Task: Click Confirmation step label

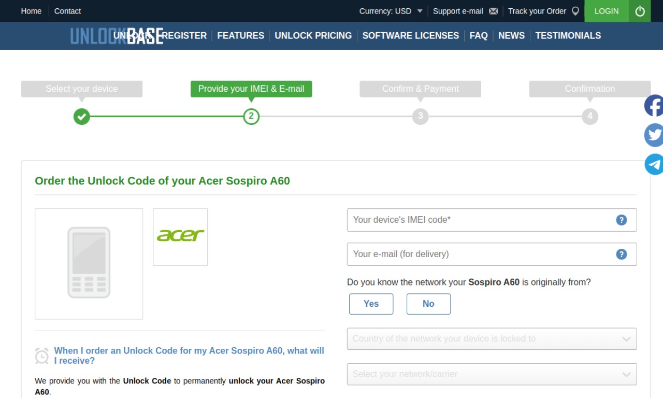Action: pos(590,89)
